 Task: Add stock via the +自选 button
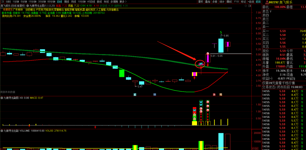coord(251,2)
